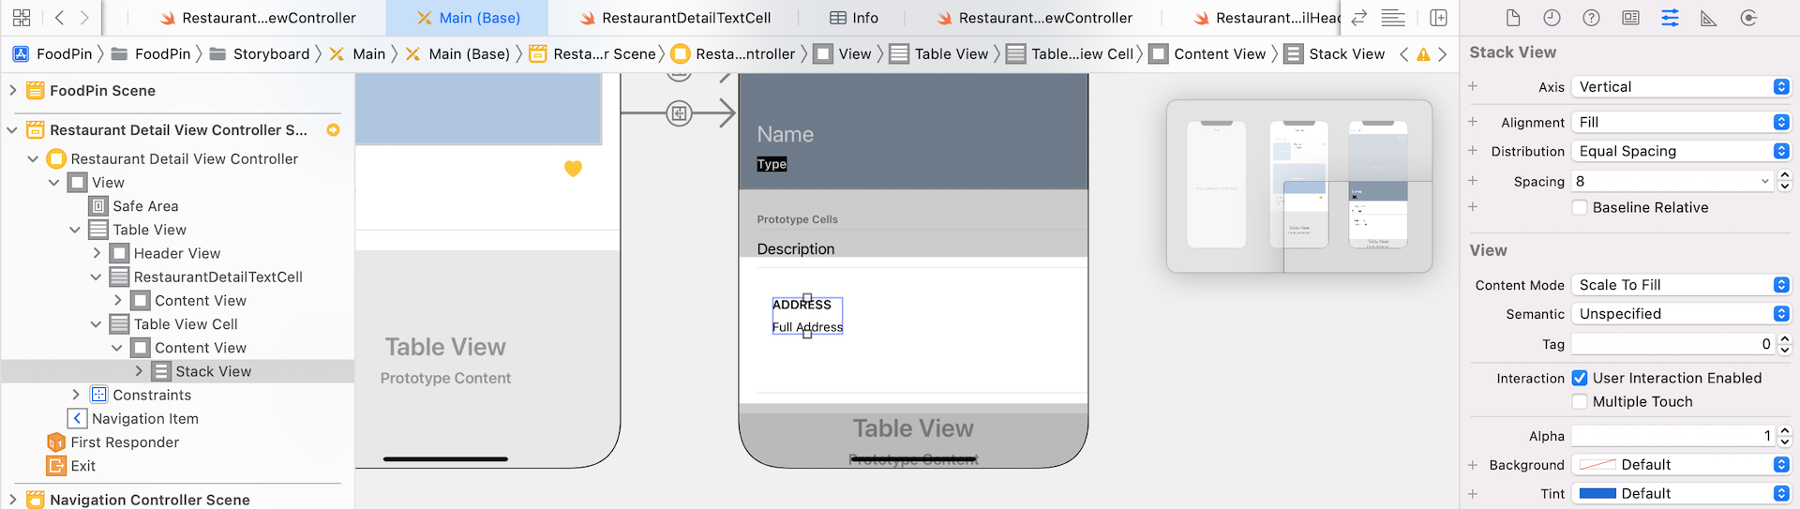Select the Full Address label on canvas
The height and width of the screenshot is (509, 1800).
pyautogui.click(x=807, y=327)
